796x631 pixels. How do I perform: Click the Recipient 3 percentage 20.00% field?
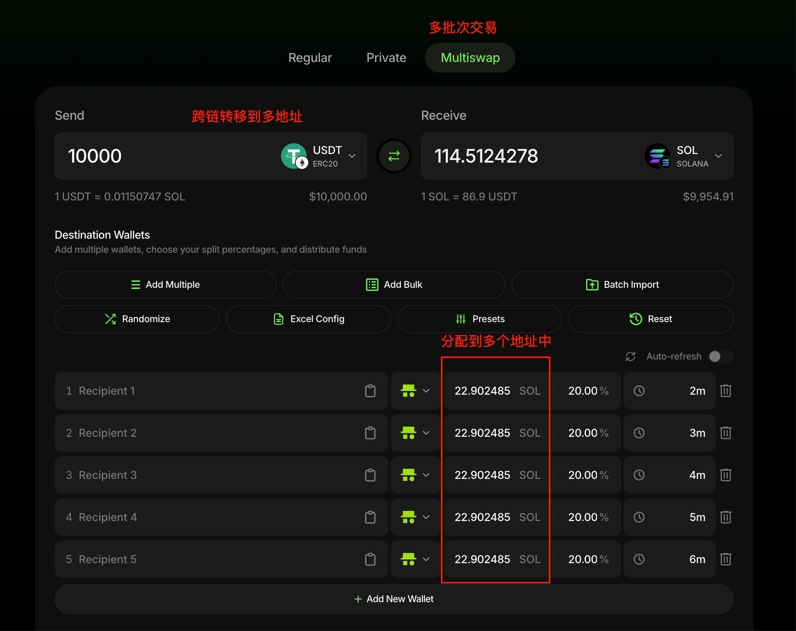pos(588,475)
